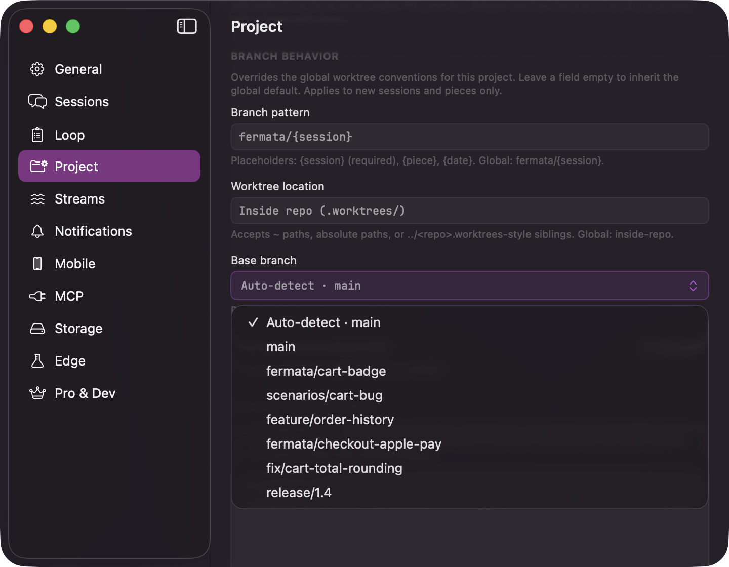Screen dimensions: 729x567
Task: Select the Storage sidebar label
Action: click(78, 329)
